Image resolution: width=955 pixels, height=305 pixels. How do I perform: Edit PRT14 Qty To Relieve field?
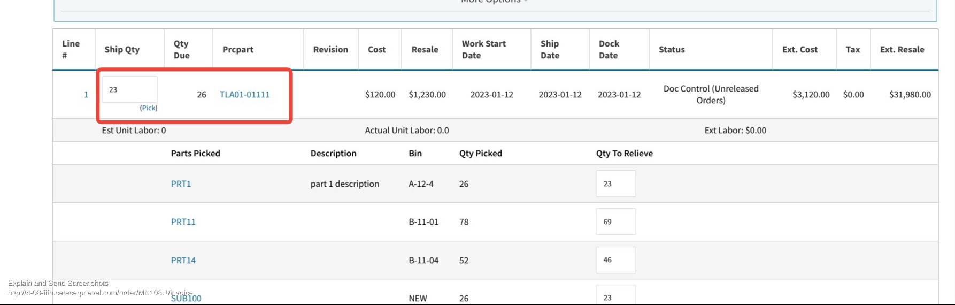click(x=616, y=260)
